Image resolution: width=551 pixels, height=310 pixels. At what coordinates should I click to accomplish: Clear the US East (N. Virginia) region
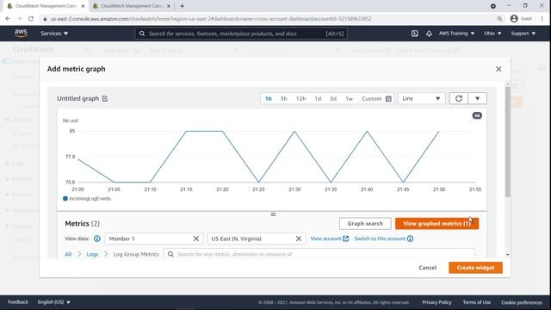(299, 239)
